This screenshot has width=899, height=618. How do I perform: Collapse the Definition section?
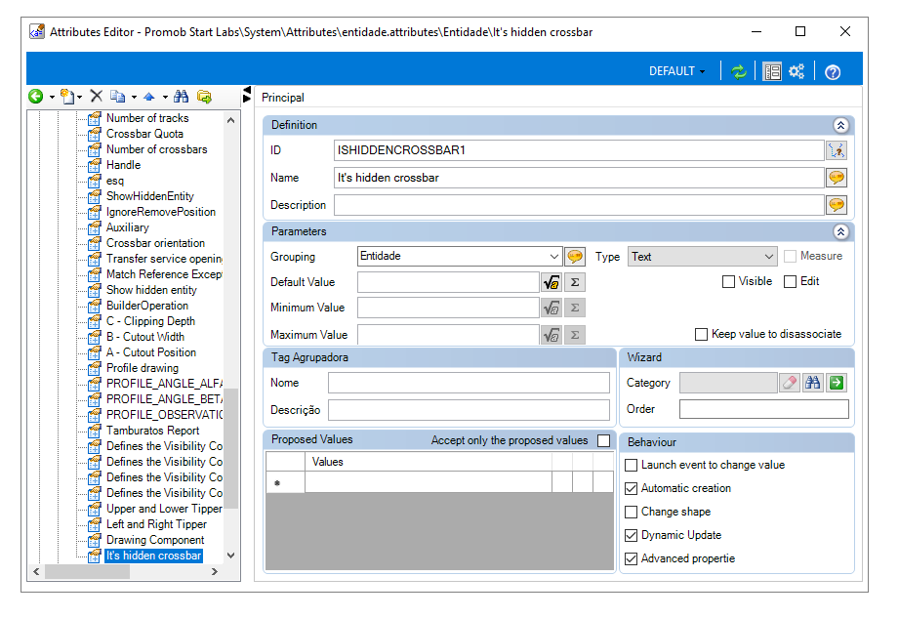pyautogui.click(x=840, y=126)
